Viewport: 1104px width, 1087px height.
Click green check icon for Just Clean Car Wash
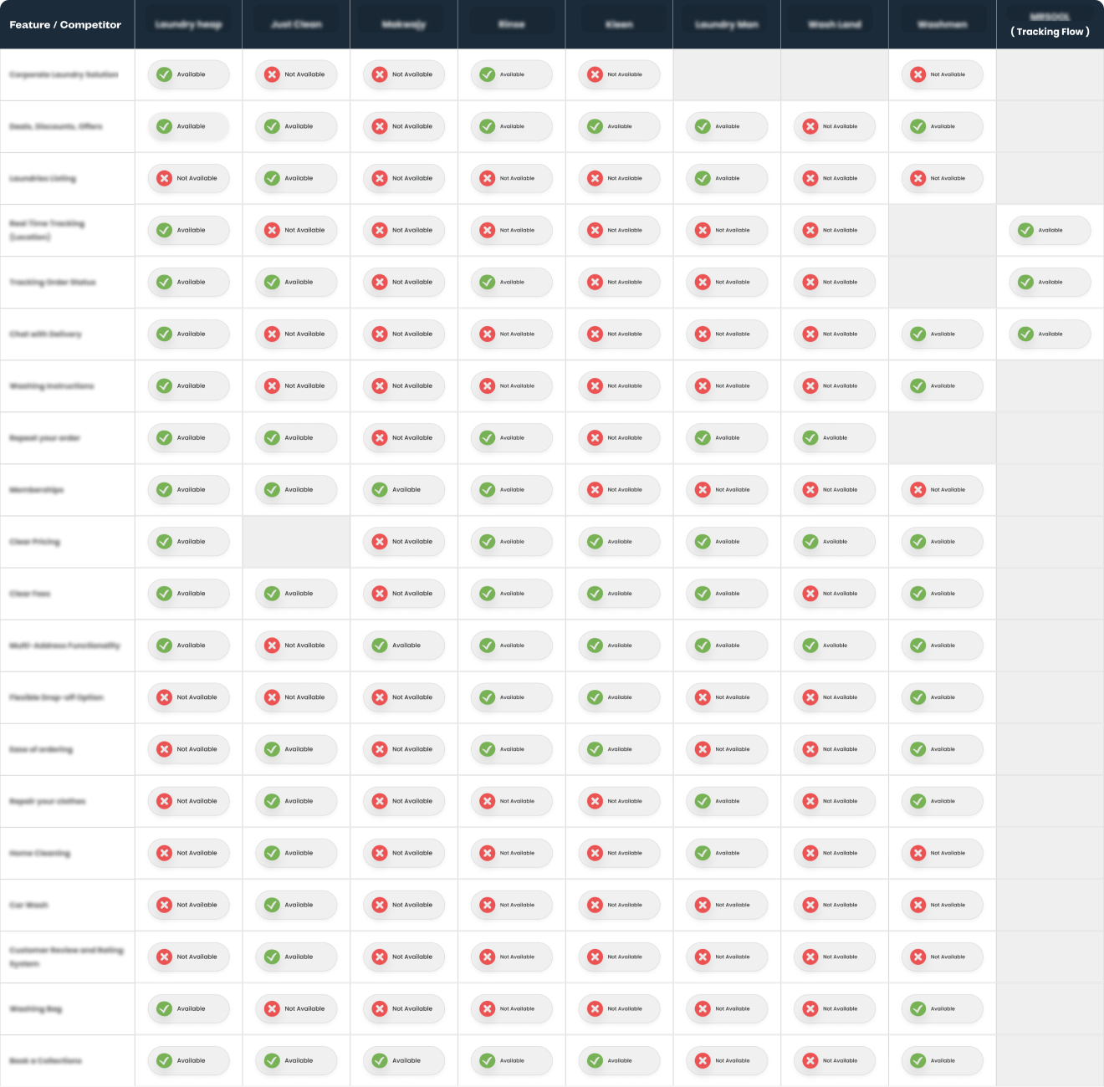[273, 904]
